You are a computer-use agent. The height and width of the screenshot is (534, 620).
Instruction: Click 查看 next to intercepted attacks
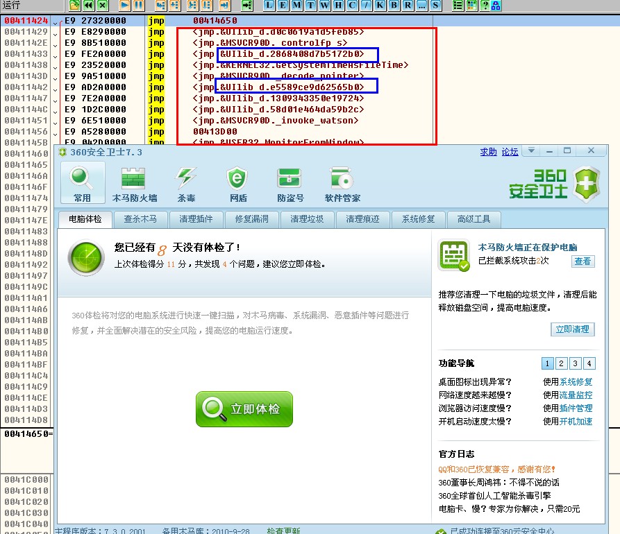583,261
